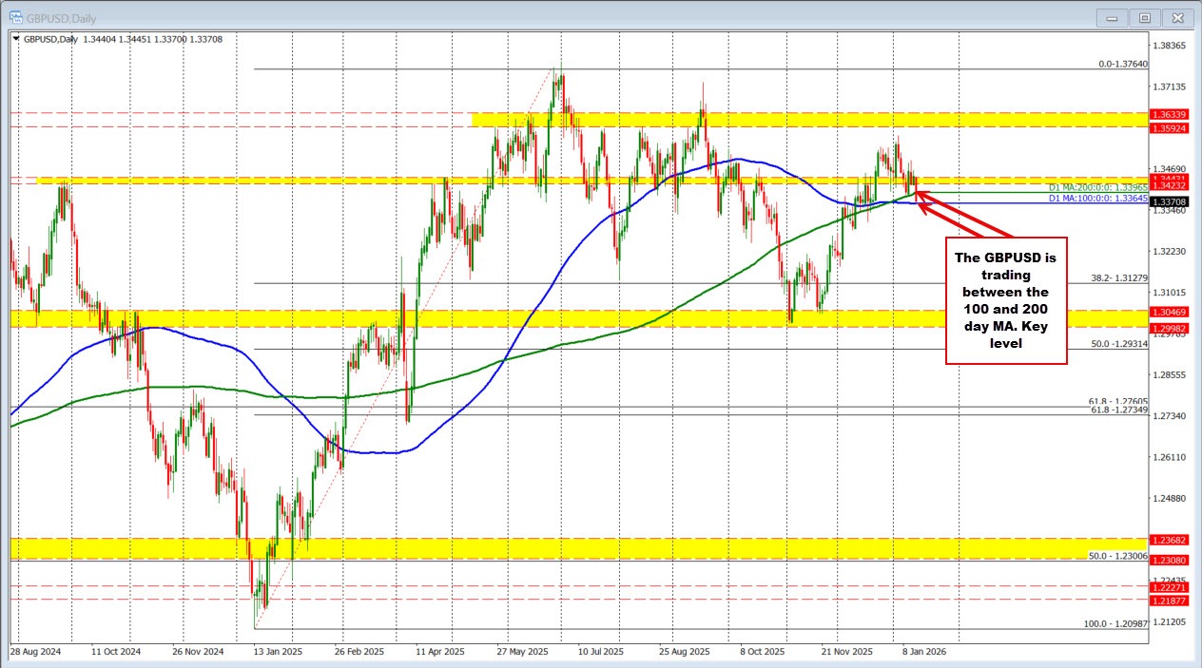Click the 8 Jan 2026 axis label

pos(923,653)
